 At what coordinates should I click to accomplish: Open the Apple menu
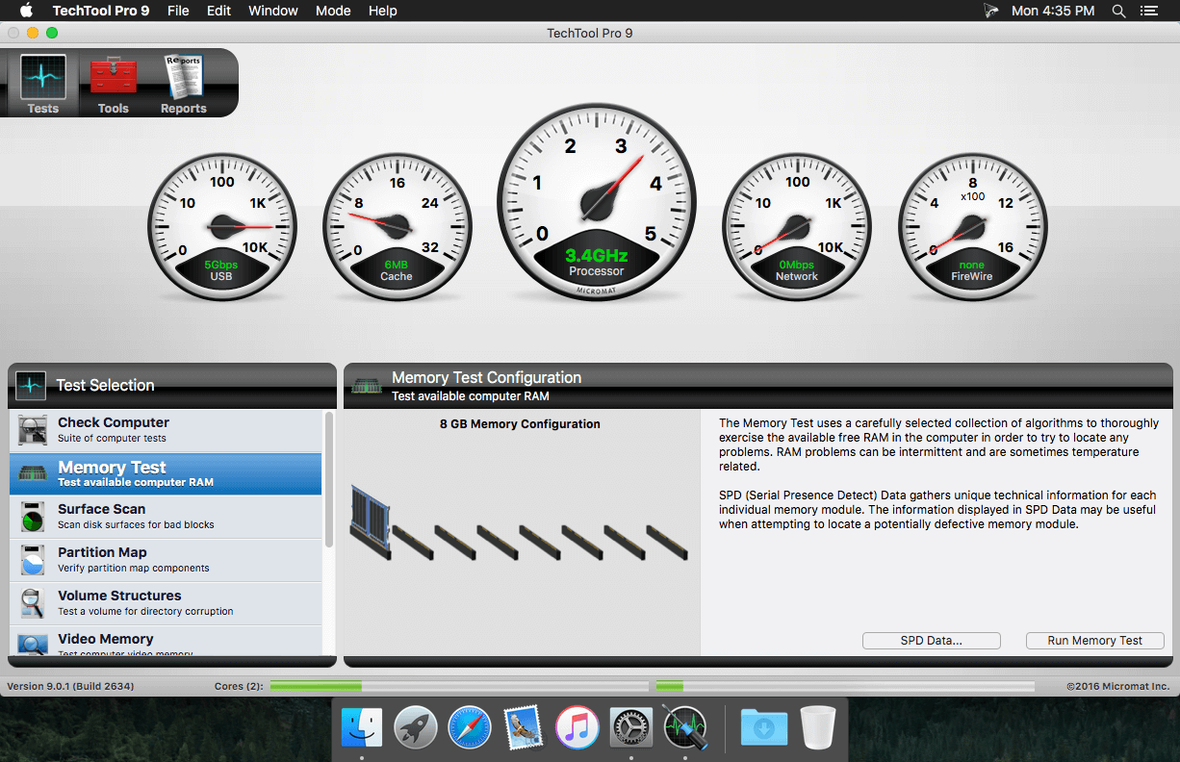(x=26, y=11)
